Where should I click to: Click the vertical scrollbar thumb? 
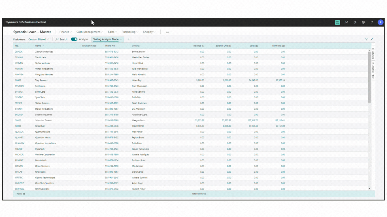tap(369, 77)
